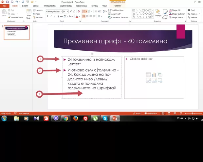Open Firefox from the taskbar
The image size is (203, 162).
[x=76, y=118]
